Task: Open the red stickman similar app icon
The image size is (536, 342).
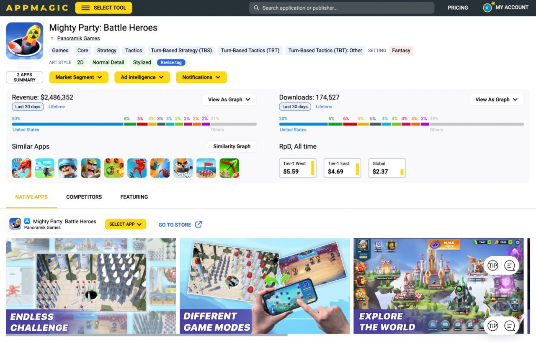Action: coord(137,168)
